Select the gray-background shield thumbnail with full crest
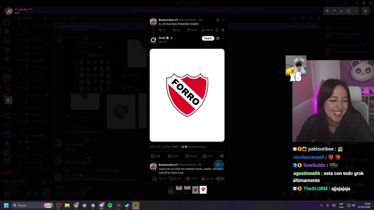The height and width of the screenshot is (210, 374). tap(195, 190)
